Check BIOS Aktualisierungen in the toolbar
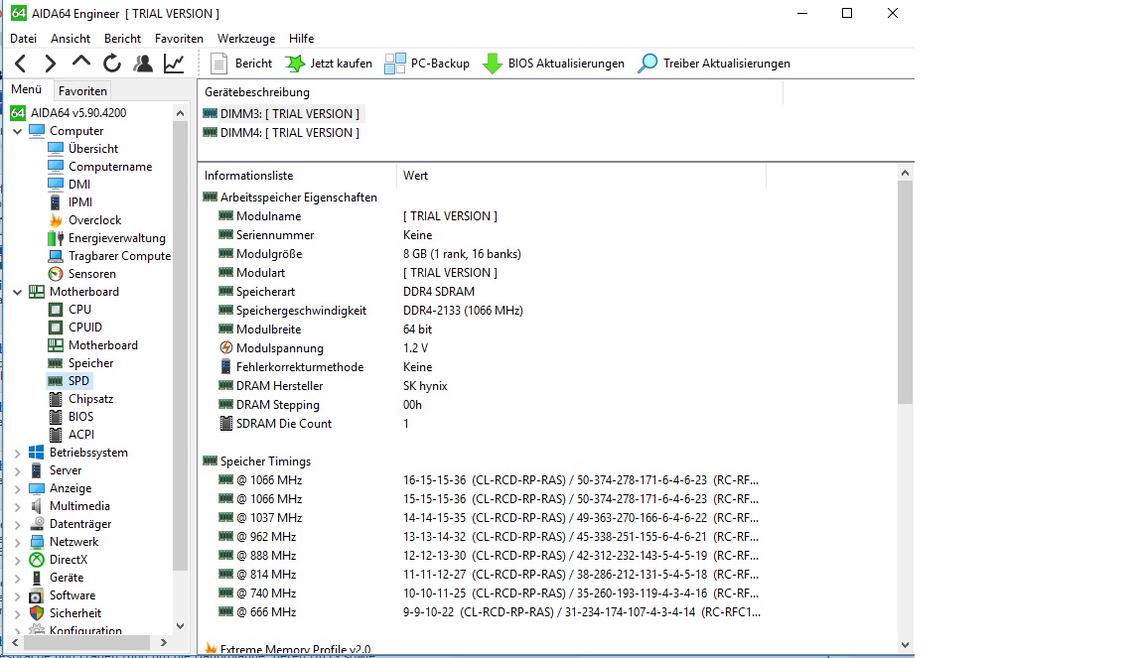The image size is (1144, 658). pyautogui.click(x=554, y=64)
